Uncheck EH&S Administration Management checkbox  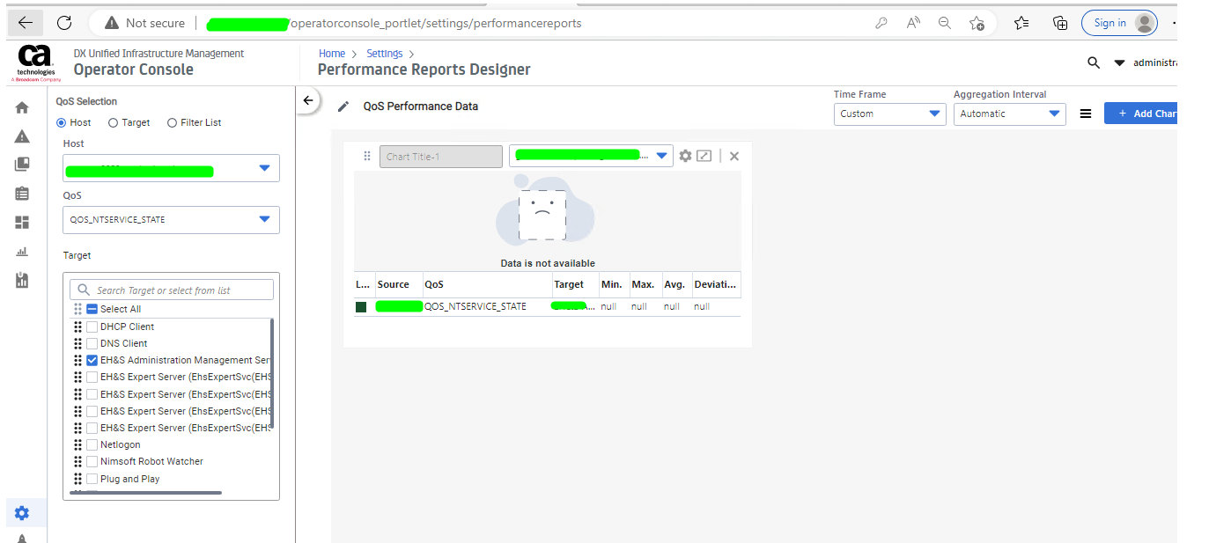[92, 360]
